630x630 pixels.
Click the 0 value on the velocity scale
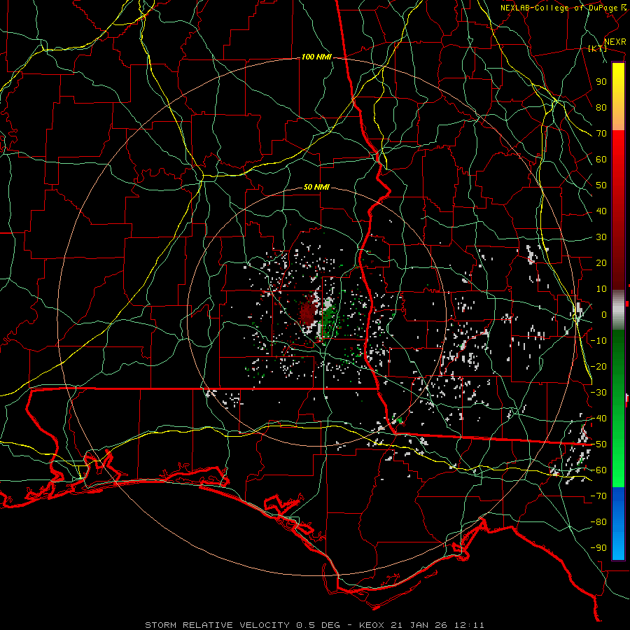[604, 315]
